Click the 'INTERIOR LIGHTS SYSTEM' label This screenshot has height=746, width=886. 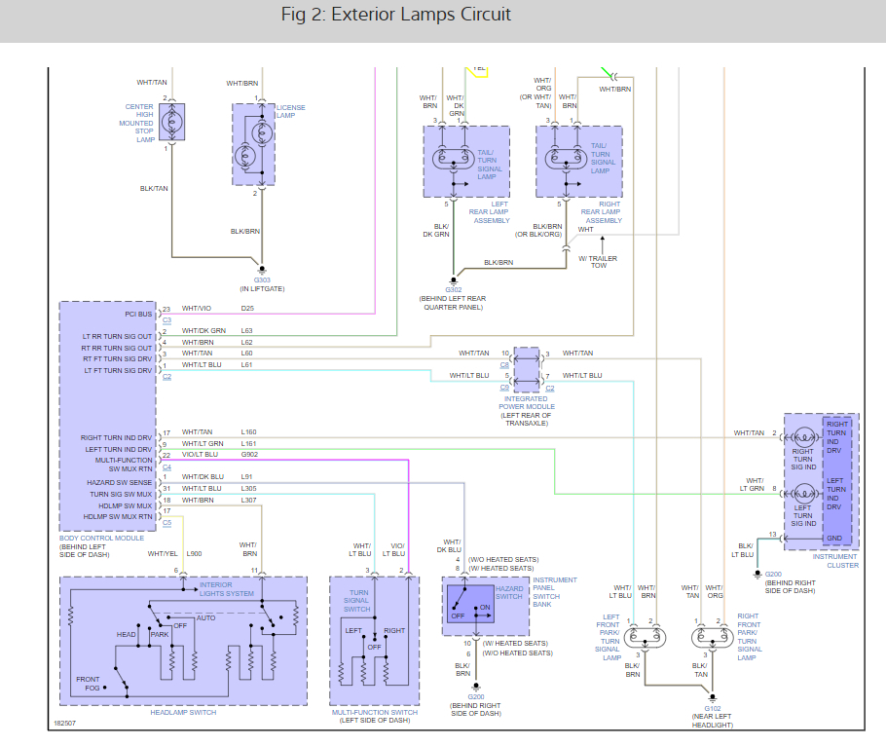[x=227, y=589]
